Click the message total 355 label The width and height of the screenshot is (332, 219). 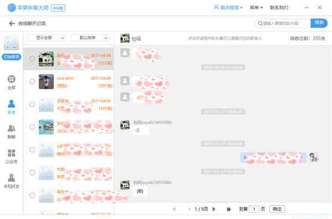[308, 38]
